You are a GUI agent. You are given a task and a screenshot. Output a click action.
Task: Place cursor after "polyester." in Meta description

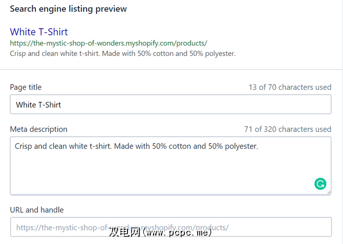point(259,146)
